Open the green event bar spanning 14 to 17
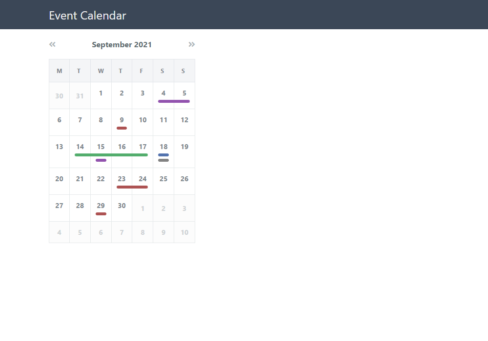The height and width of the screenshot is (341, 488). click(x=111, y=154)
